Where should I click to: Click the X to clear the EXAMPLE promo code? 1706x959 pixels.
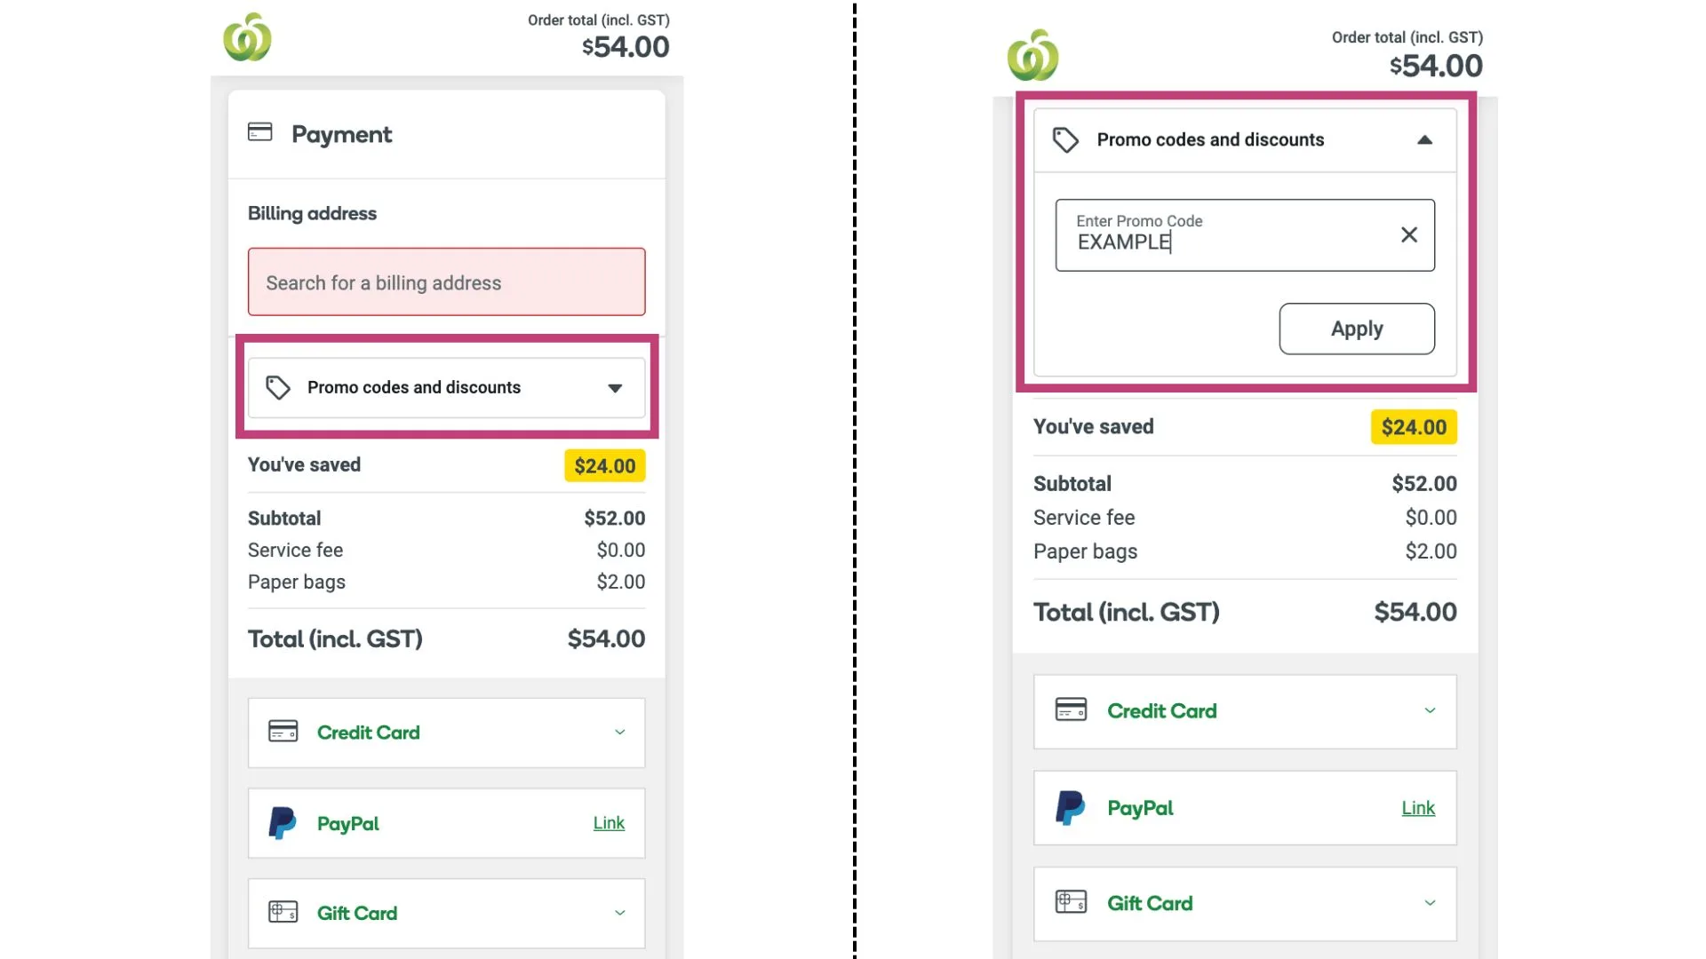coord(1409,234)
